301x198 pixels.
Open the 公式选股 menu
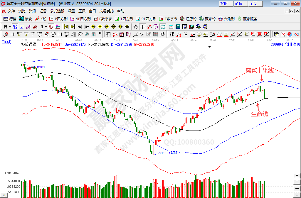pyautogui.click(x=57, y=11)
